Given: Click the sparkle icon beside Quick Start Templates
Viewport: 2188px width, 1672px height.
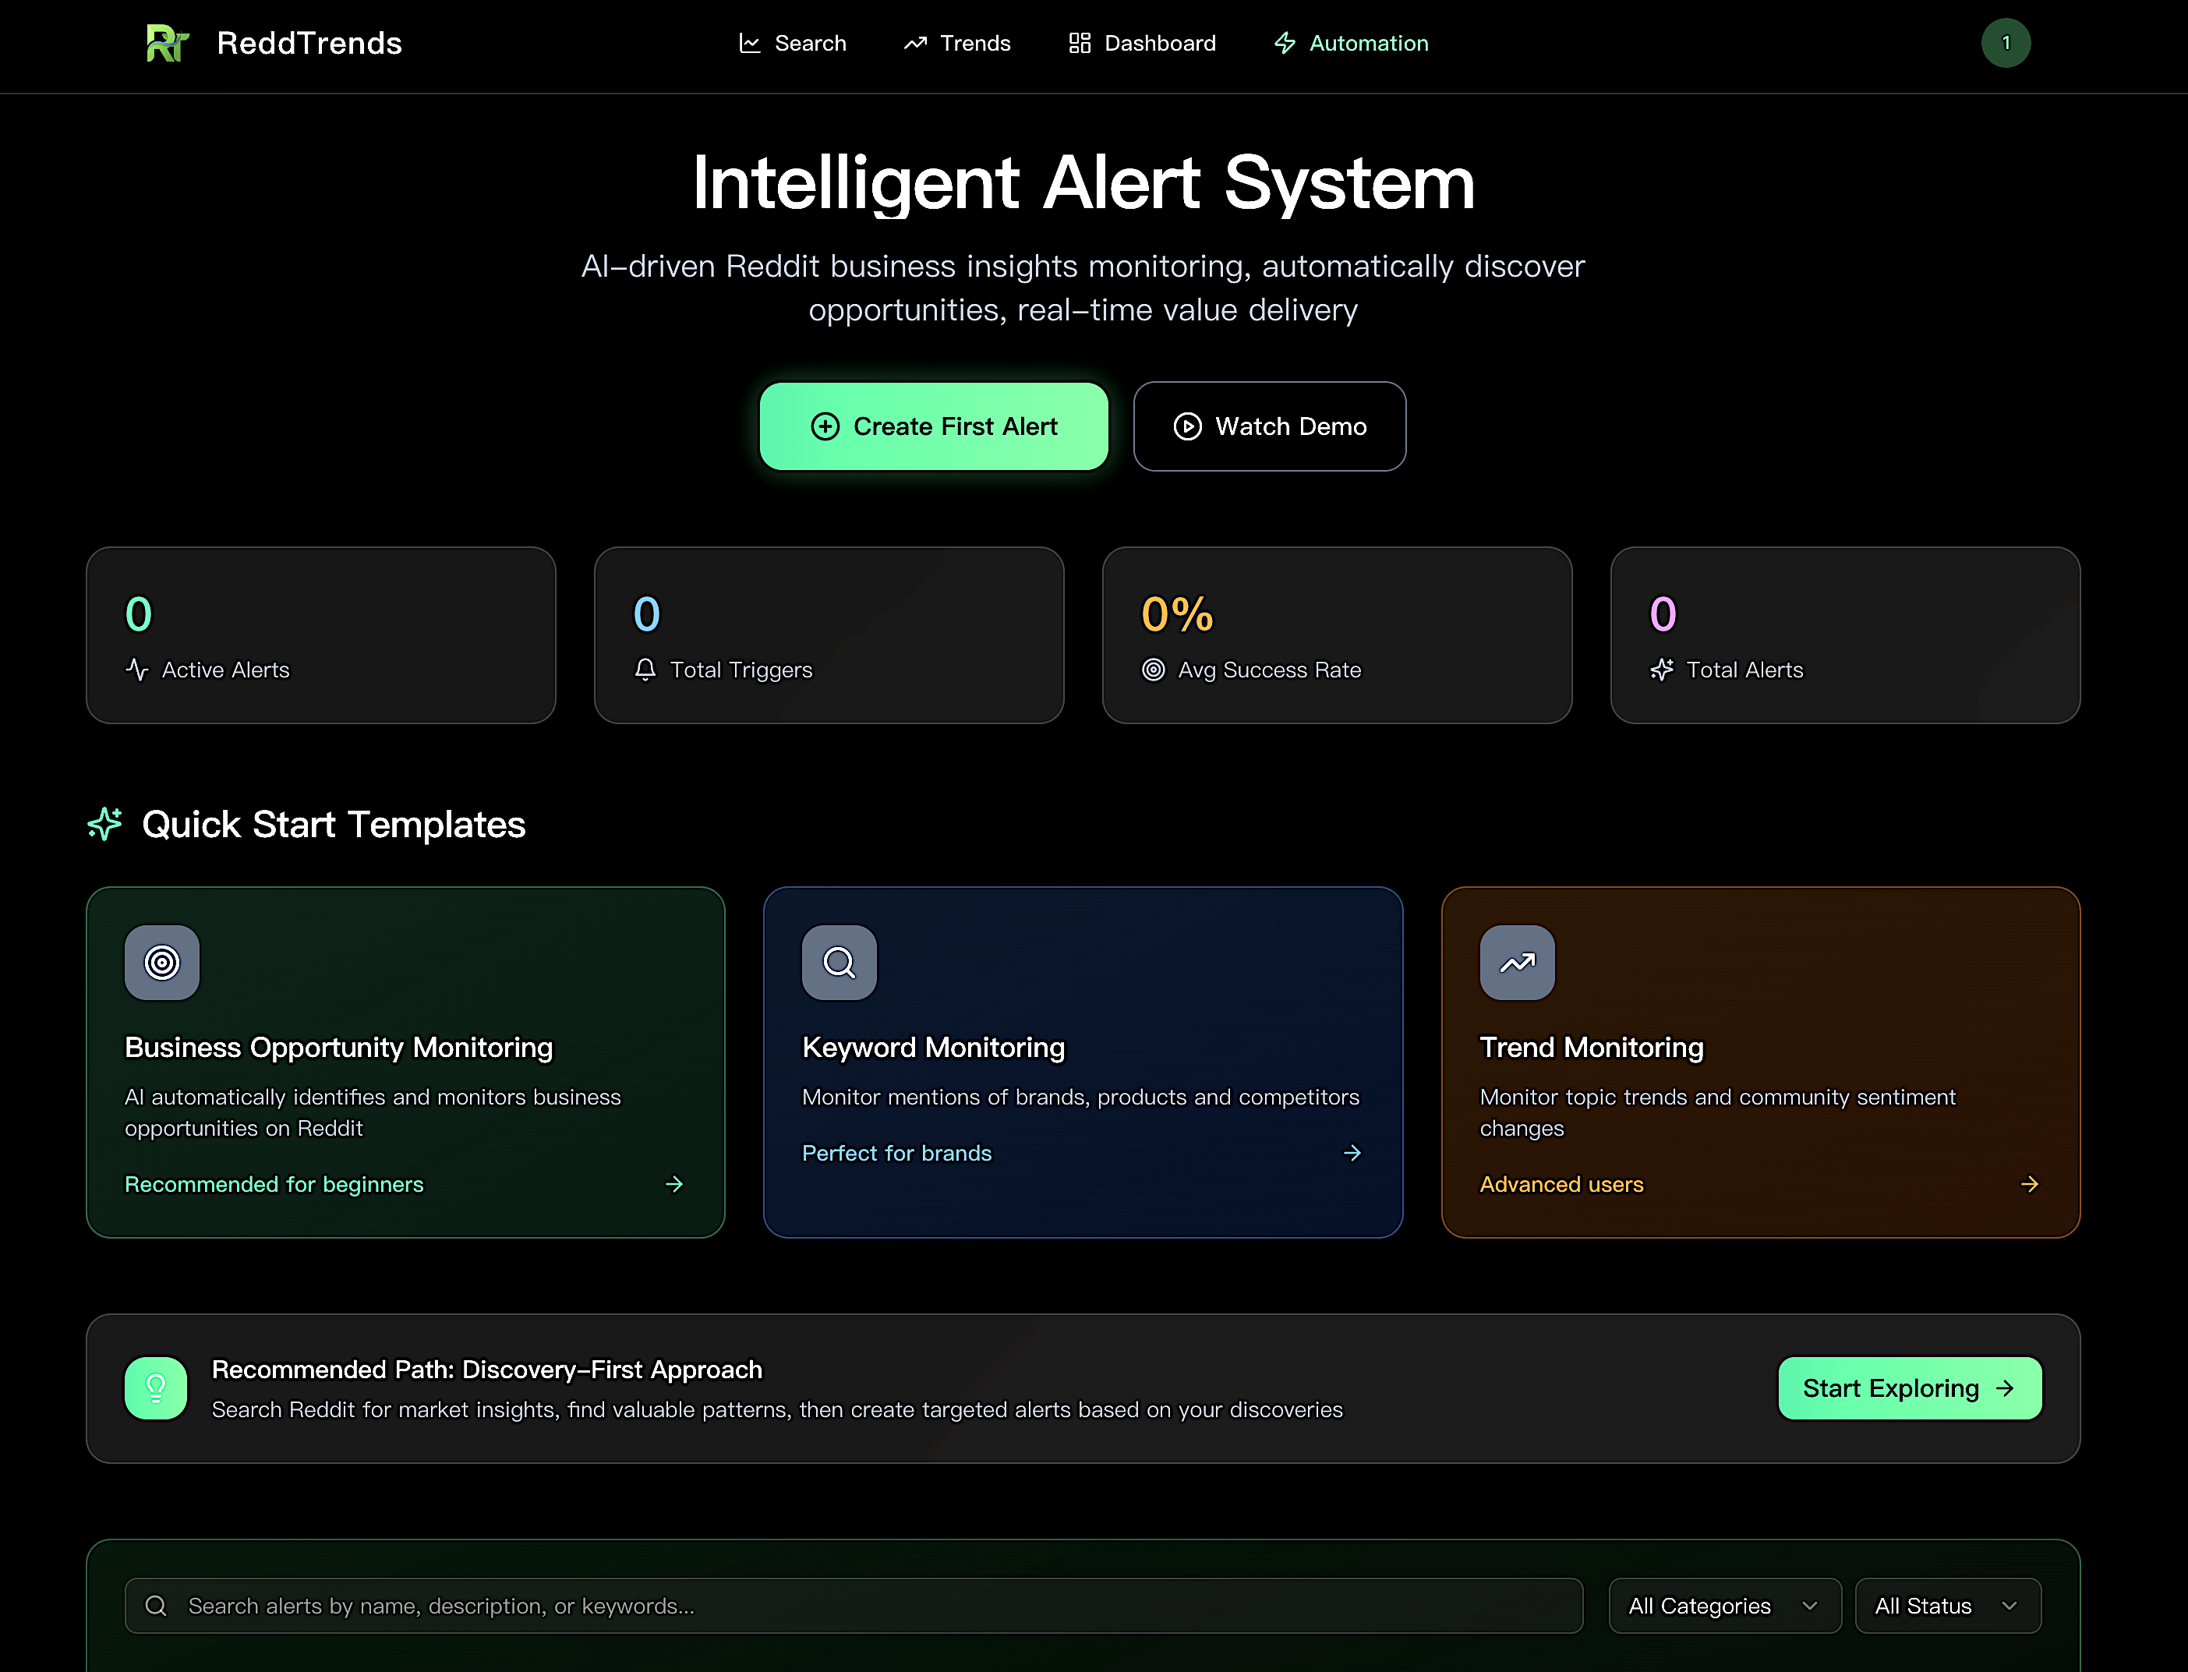Looking at the screenshot, I should point(104,824).
